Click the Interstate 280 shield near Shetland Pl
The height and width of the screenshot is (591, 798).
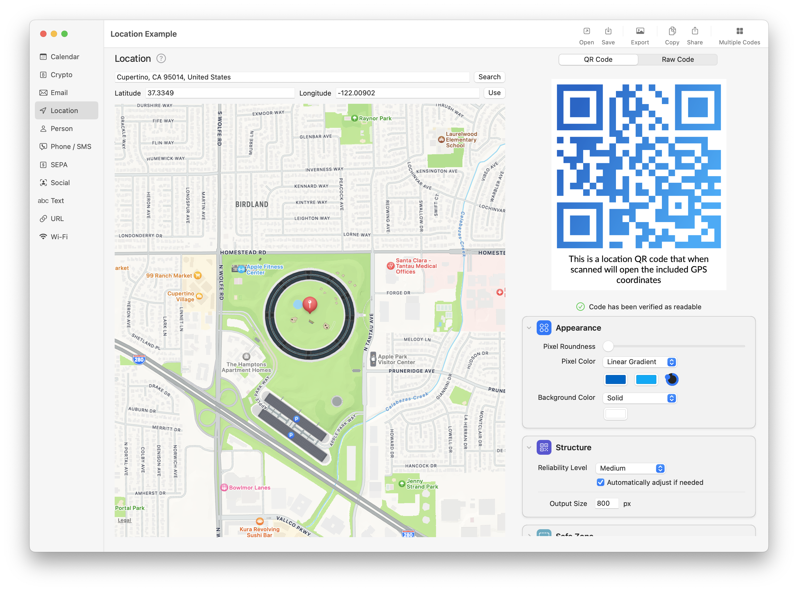(x=139, y=359)
